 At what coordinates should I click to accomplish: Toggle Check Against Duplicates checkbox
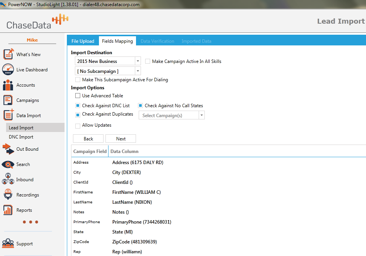(x=78, y=114)
